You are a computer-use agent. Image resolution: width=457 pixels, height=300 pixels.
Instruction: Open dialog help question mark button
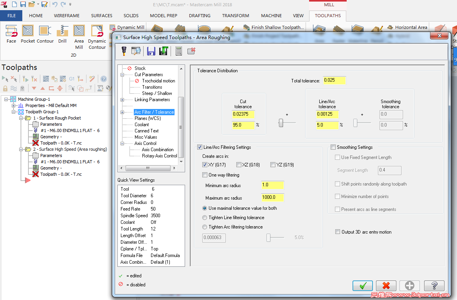pos(434,286)
